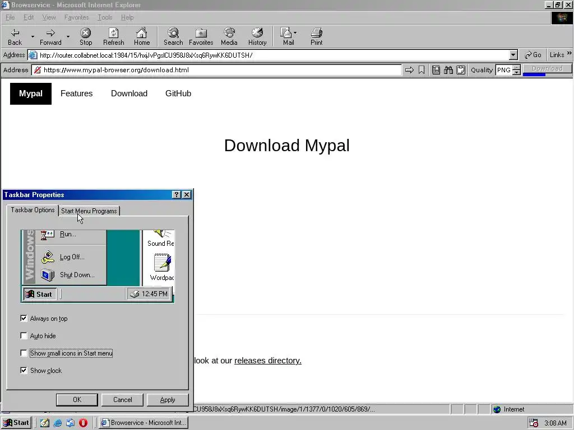Click the Browservice Download button
The height and width of the screenshot is (430, 574).
click(x=547, y=68)
